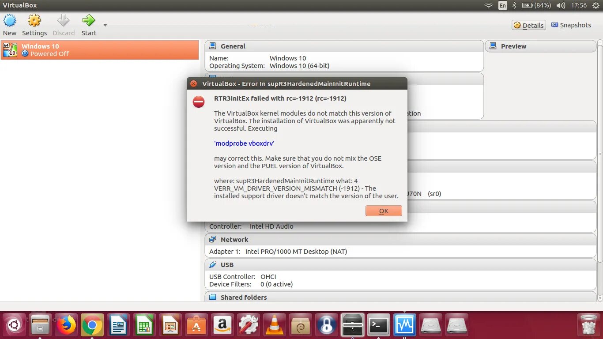Screen dimensions: 603x339
Task: Click the RTR3InitEx failed heading text
Action: pyautogui.click(x=280, y=98)
